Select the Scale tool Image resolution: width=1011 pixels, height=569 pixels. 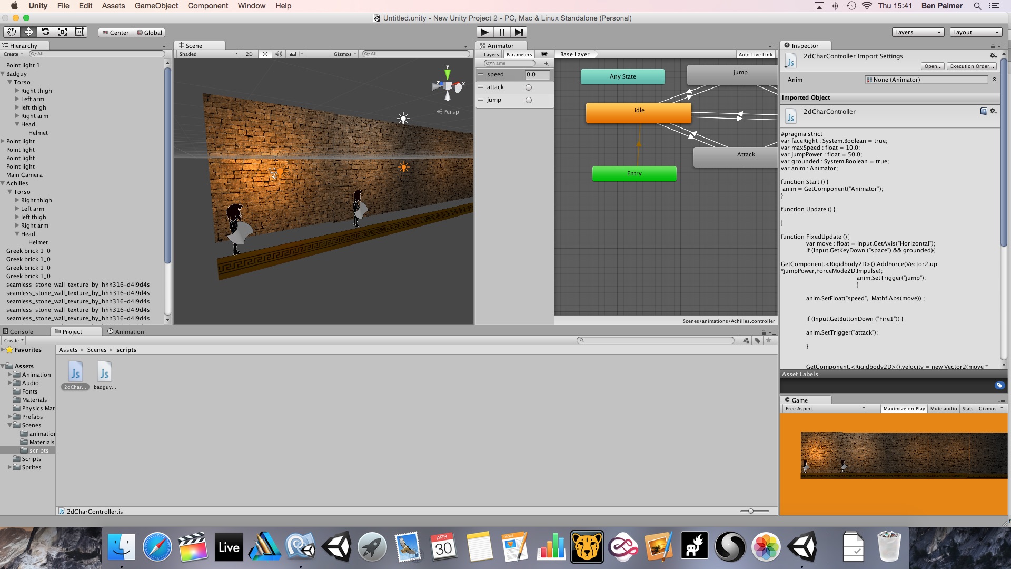pos(63,32)
